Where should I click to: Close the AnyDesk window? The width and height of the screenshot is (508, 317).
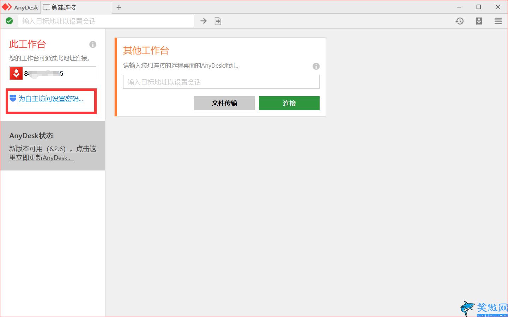pyautogui.click(x=498, y=7)
